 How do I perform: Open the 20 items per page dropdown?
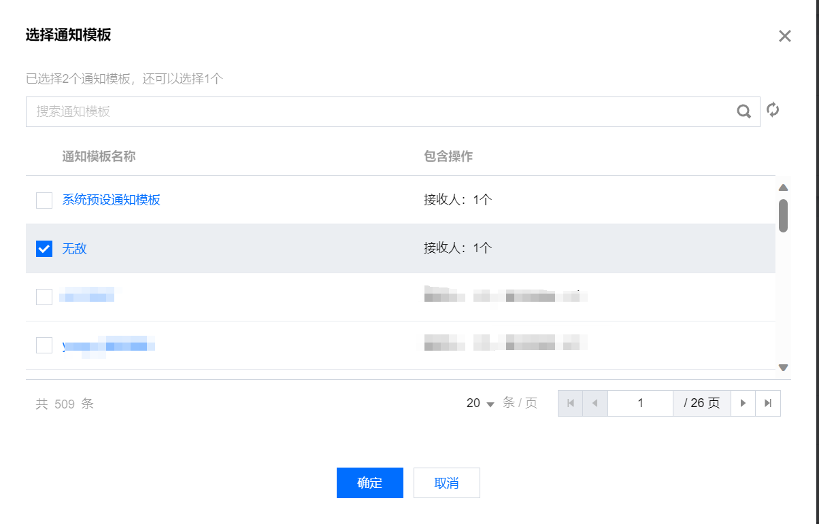point(480,403)
